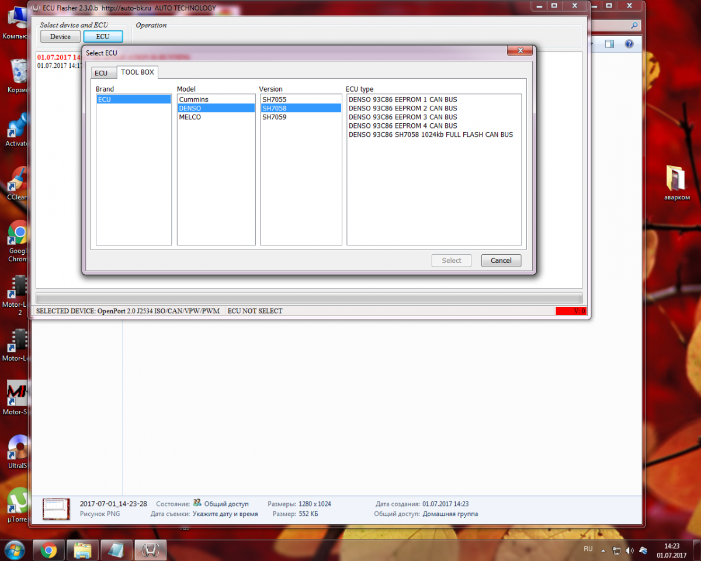Select ECU in the Brand list
Screen dimensions: 701x561
[134, 99]
